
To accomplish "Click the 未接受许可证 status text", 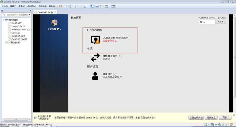I will (x=109, y=41).
